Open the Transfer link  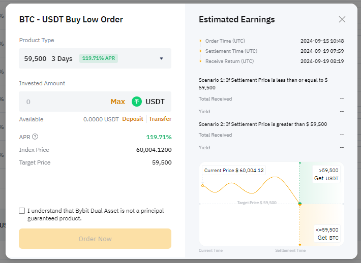click(160, 119)
